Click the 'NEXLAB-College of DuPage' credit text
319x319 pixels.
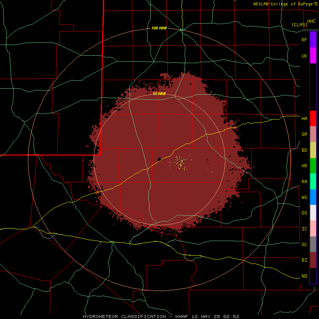click(283, 4)
